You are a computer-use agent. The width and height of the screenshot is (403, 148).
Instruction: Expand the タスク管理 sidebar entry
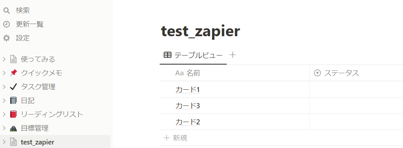tap(4, 87)
